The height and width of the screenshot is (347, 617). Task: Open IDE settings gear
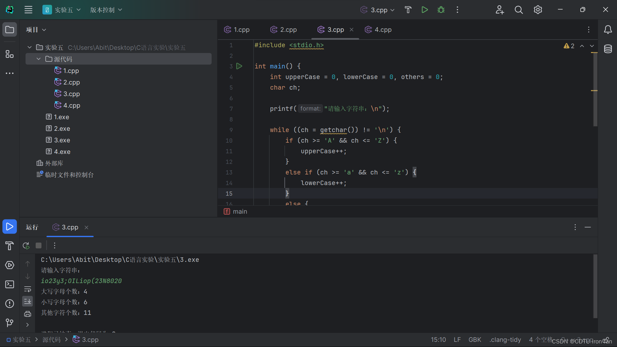(538, 10)
